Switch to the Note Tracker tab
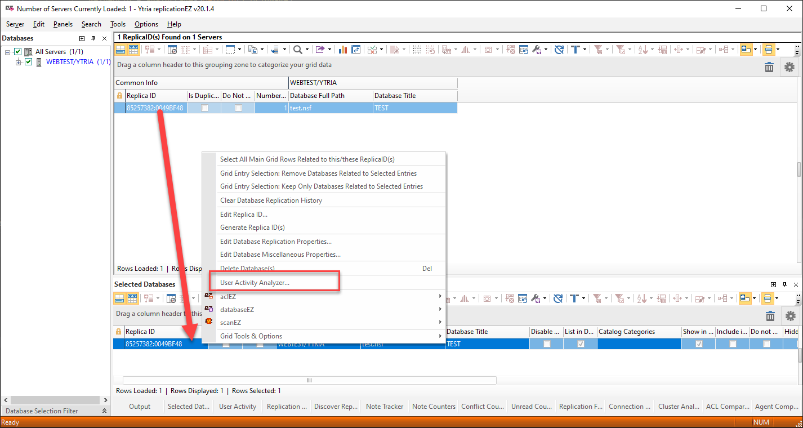Image resolution: width=803 pixels, height=428 pixels. tap(384, 407)
